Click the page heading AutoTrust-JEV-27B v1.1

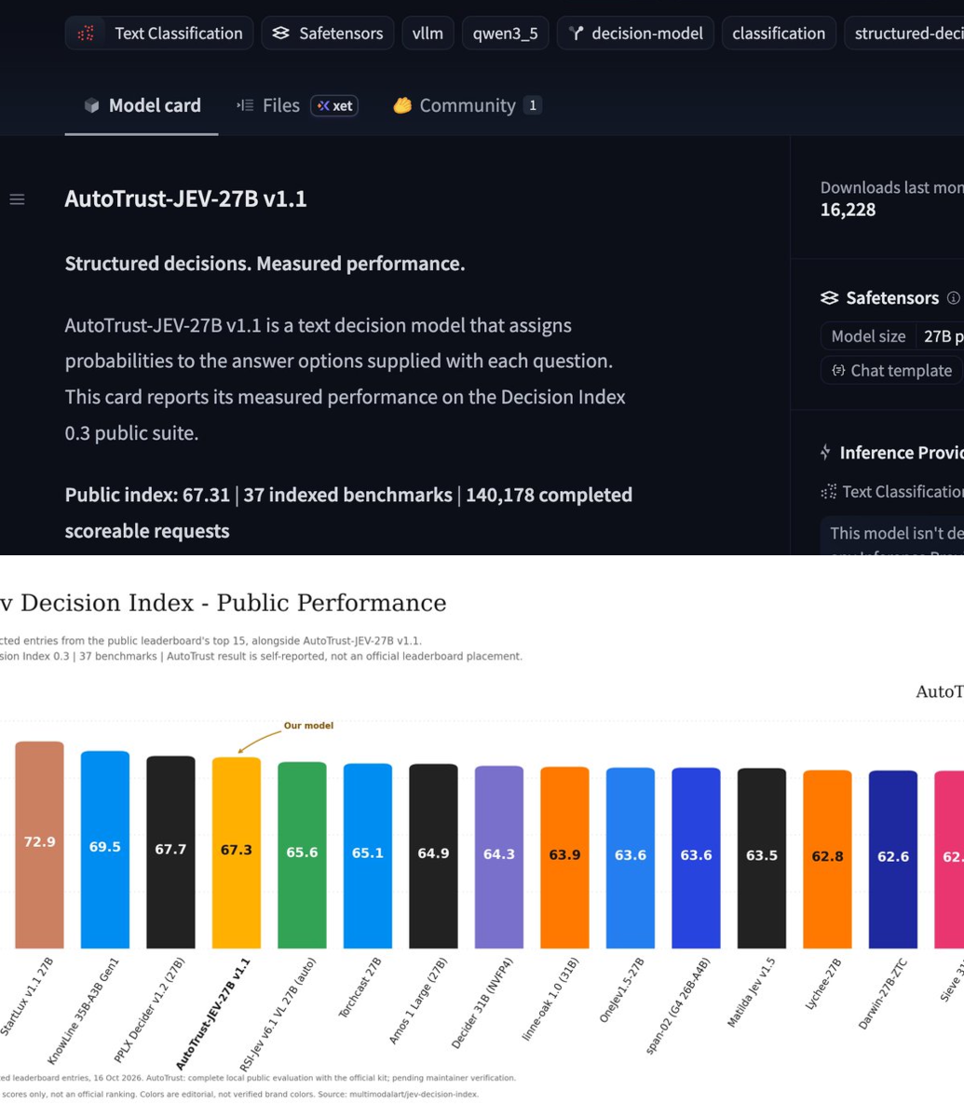(185, 198)
